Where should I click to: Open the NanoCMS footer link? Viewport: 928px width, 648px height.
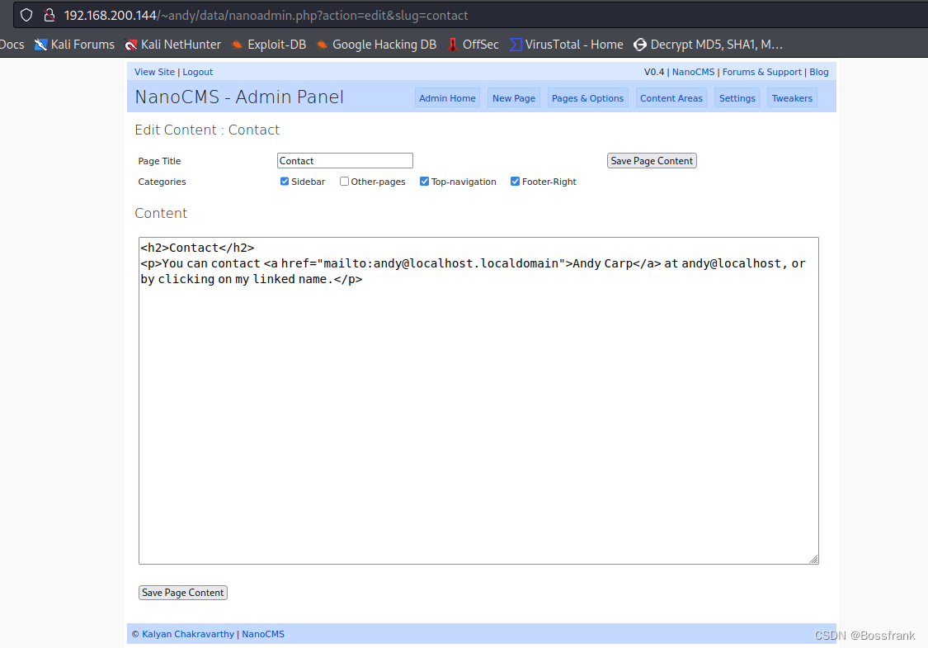263,634
